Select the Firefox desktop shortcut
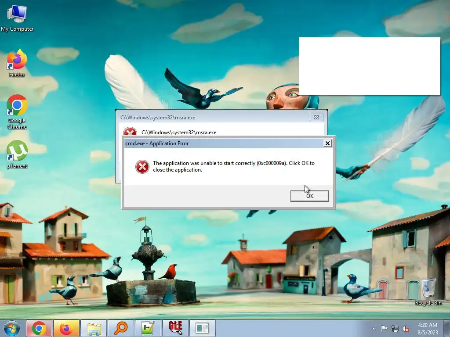This screenshot has width=450, height=337. tap(17, 63)
